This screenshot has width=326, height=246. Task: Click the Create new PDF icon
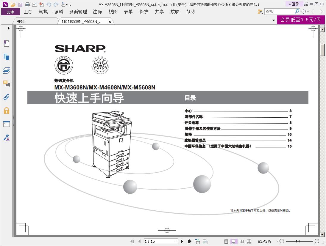[42, 4]
